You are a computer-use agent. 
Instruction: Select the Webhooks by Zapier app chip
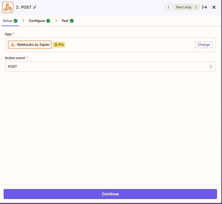30,45
